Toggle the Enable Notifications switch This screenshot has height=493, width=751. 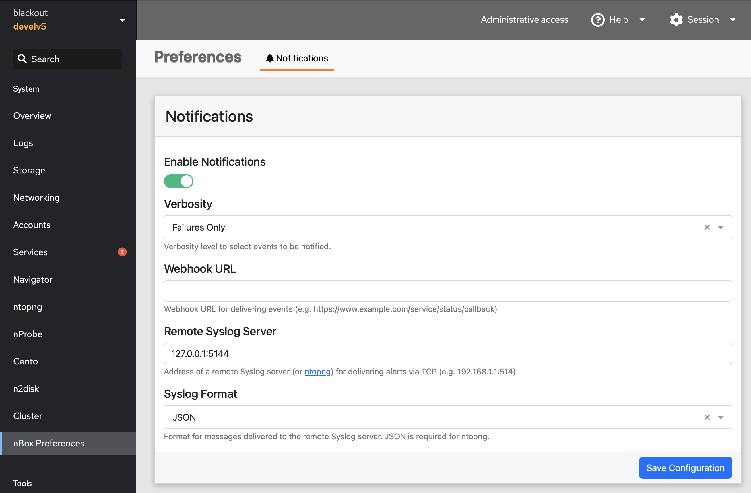coord(179,181)
